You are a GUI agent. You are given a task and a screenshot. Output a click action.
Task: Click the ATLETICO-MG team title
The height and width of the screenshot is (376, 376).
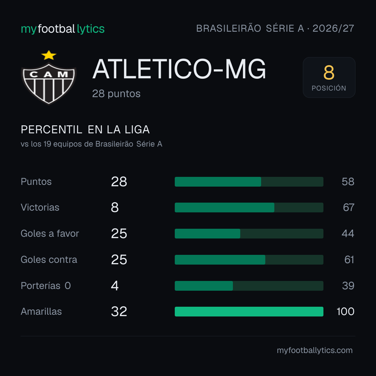pyautogui.click(x=179, y=69)
